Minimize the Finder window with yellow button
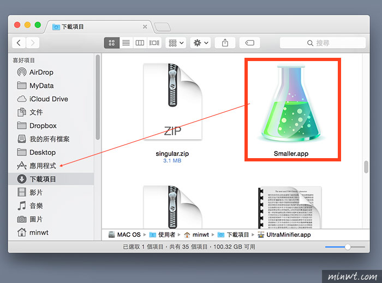Viewport: 382px width, 283px height. pos(27,25)
